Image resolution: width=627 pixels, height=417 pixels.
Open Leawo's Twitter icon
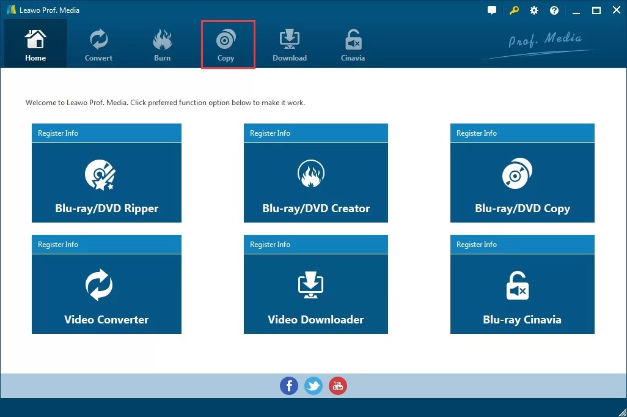[313, 386]
